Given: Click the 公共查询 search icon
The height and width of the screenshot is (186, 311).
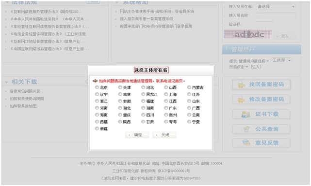Looking at the screenshot, I should [x=246, y=129].
